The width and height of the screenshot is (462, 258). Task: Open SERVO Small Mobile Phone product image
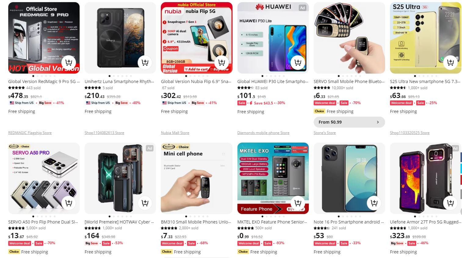click(x=349, y=38)
